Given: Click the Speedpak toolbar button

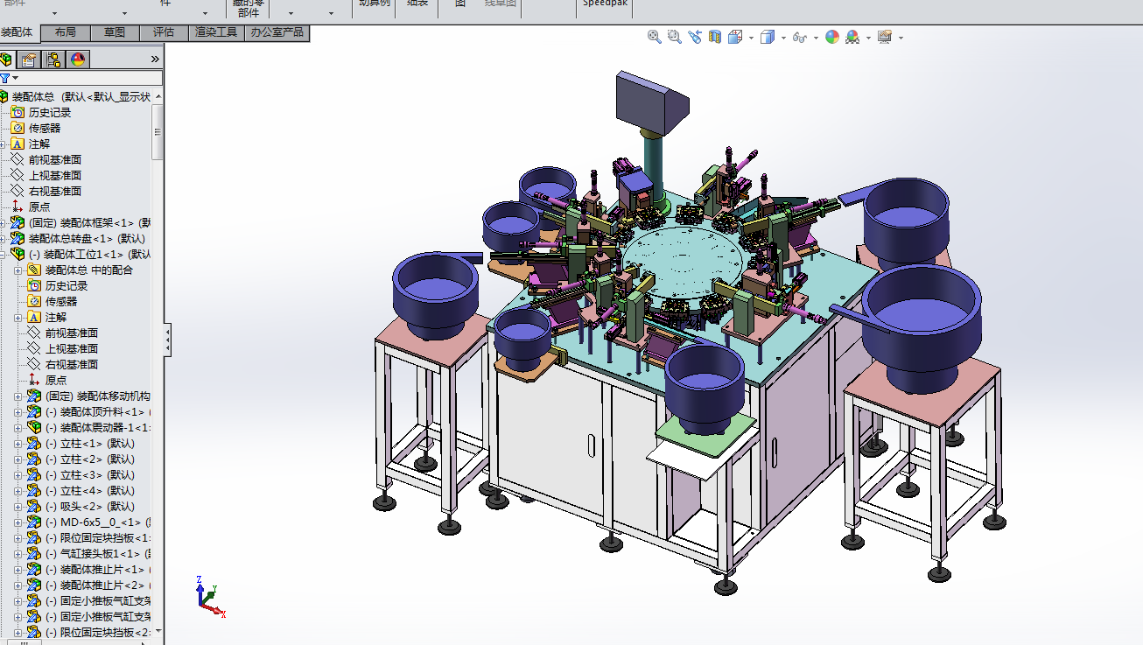Looking at the screenshot, I should click(x=605, y=5).
